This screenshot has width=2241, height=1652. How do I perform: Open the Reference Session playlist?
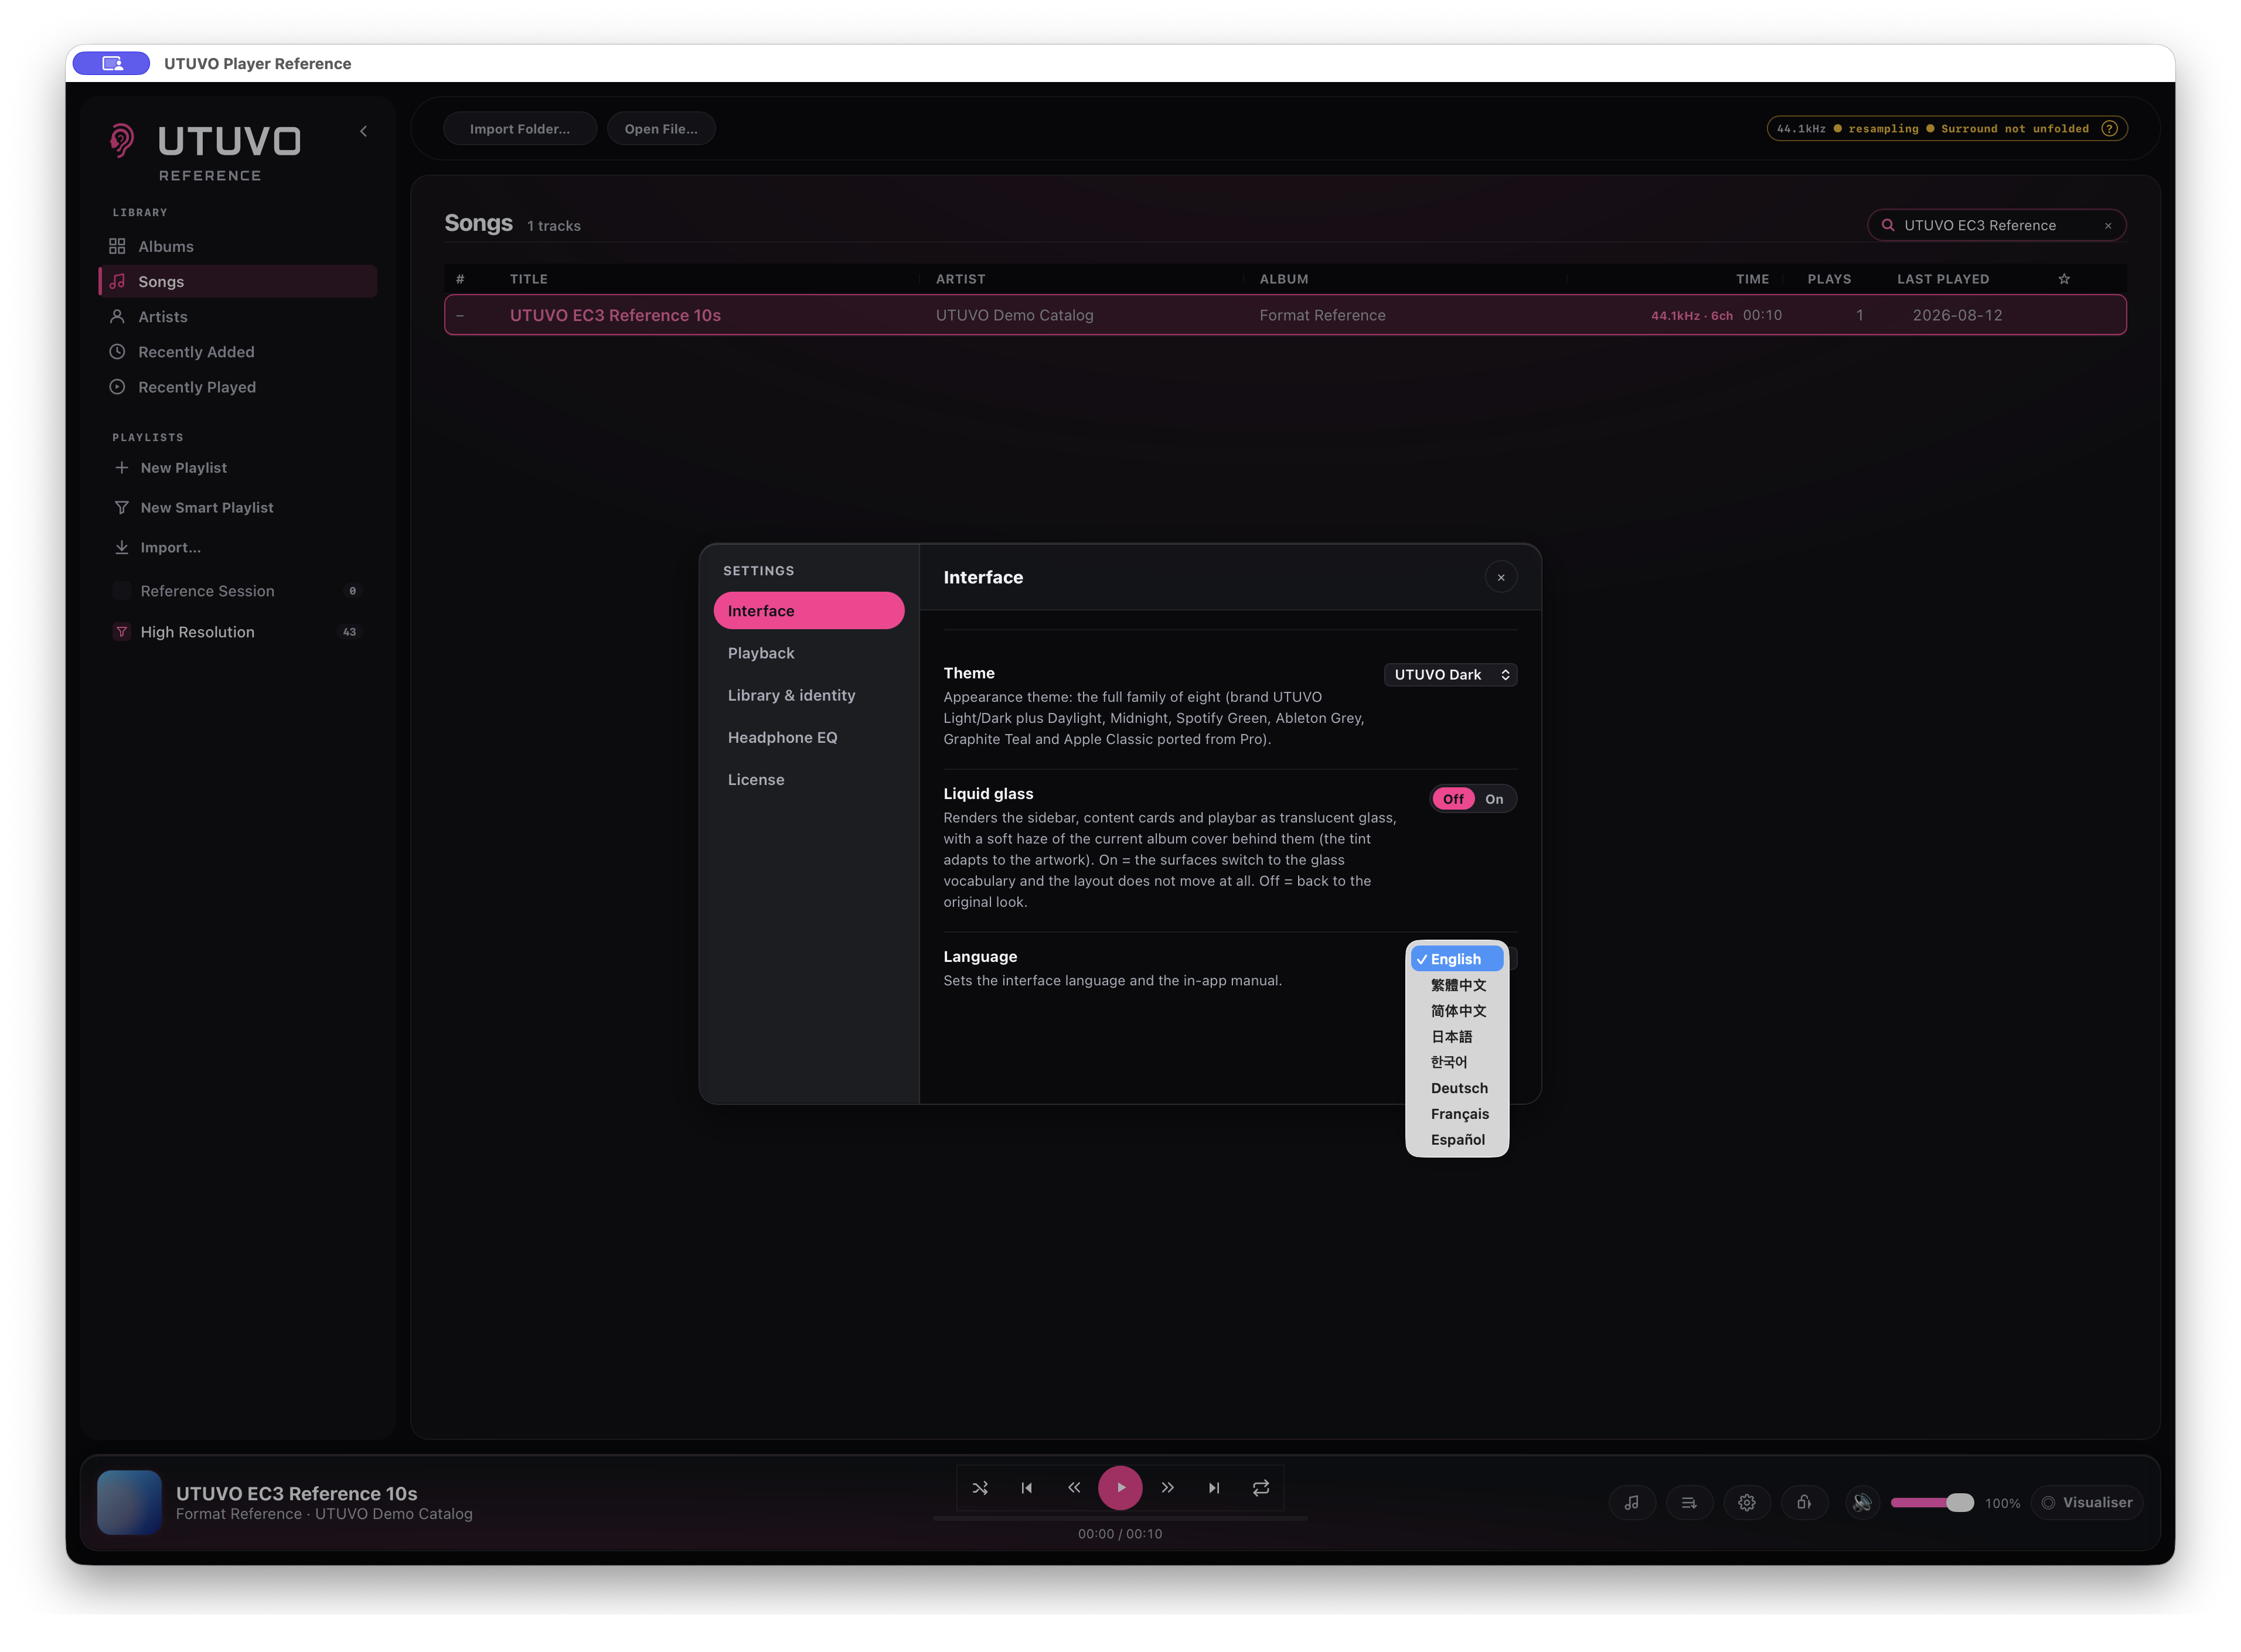[238, 591]
